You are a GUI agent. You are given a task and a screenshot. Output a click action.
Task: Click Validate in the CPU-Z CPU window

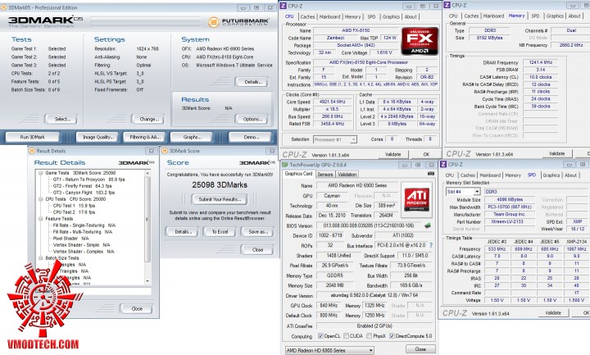393,154
